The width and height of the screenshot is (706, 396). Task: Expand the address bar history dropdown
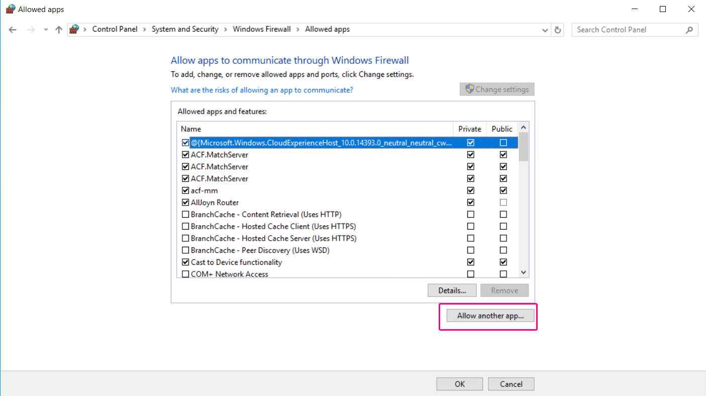[545, 30]
